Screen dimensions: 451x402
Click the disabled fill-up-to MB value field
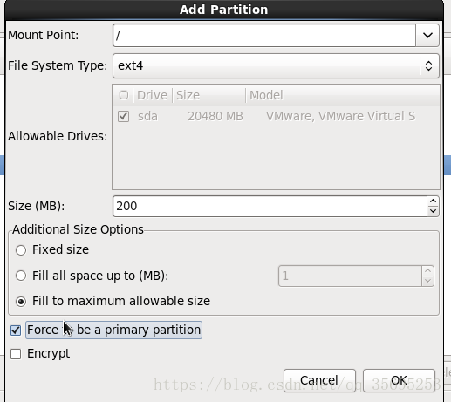coord(350,276)
